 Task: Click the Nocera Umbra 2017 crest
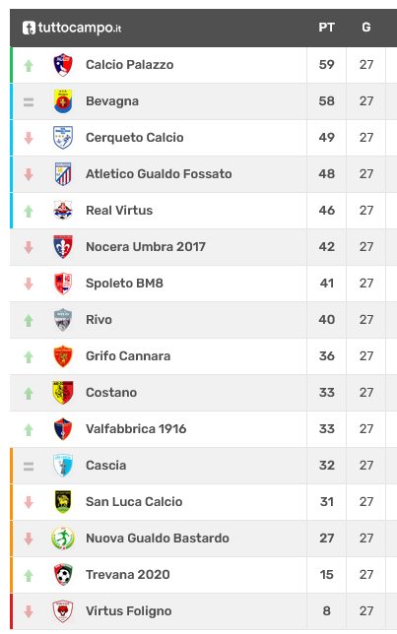pos(63,247)
